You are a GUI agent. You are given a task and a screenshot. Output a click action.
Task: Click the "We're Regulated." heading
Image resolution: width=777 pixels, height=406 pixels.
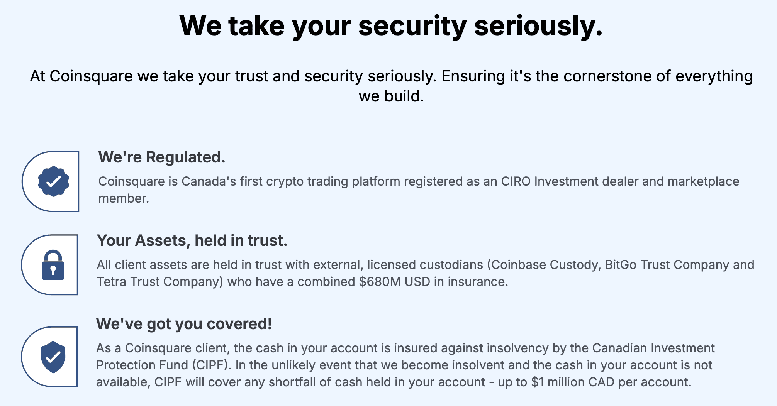pyautogui.click(x=161, y=157)
